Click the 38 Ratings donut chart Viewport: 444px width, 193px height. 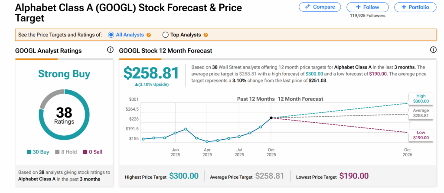(64, 114)
